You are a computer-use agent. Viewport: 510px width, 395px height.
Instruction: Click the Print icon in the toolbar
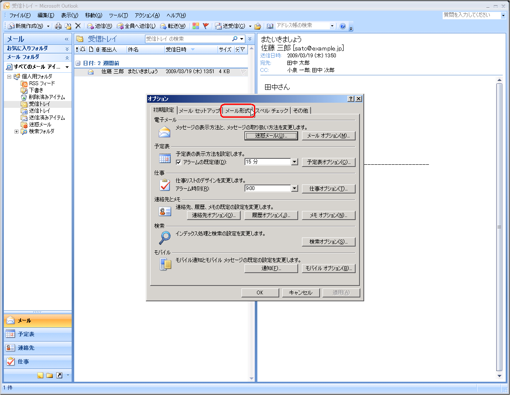click(x=58, y=26)
